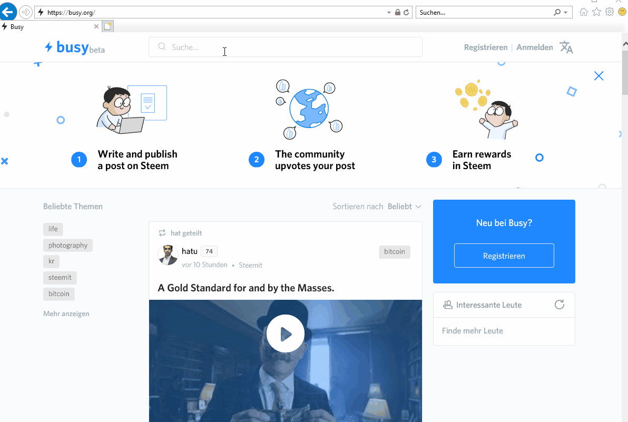Click the Neu bei Busy? heading
628x422 pixels.
pyautogui.click(x=504, y=223)
